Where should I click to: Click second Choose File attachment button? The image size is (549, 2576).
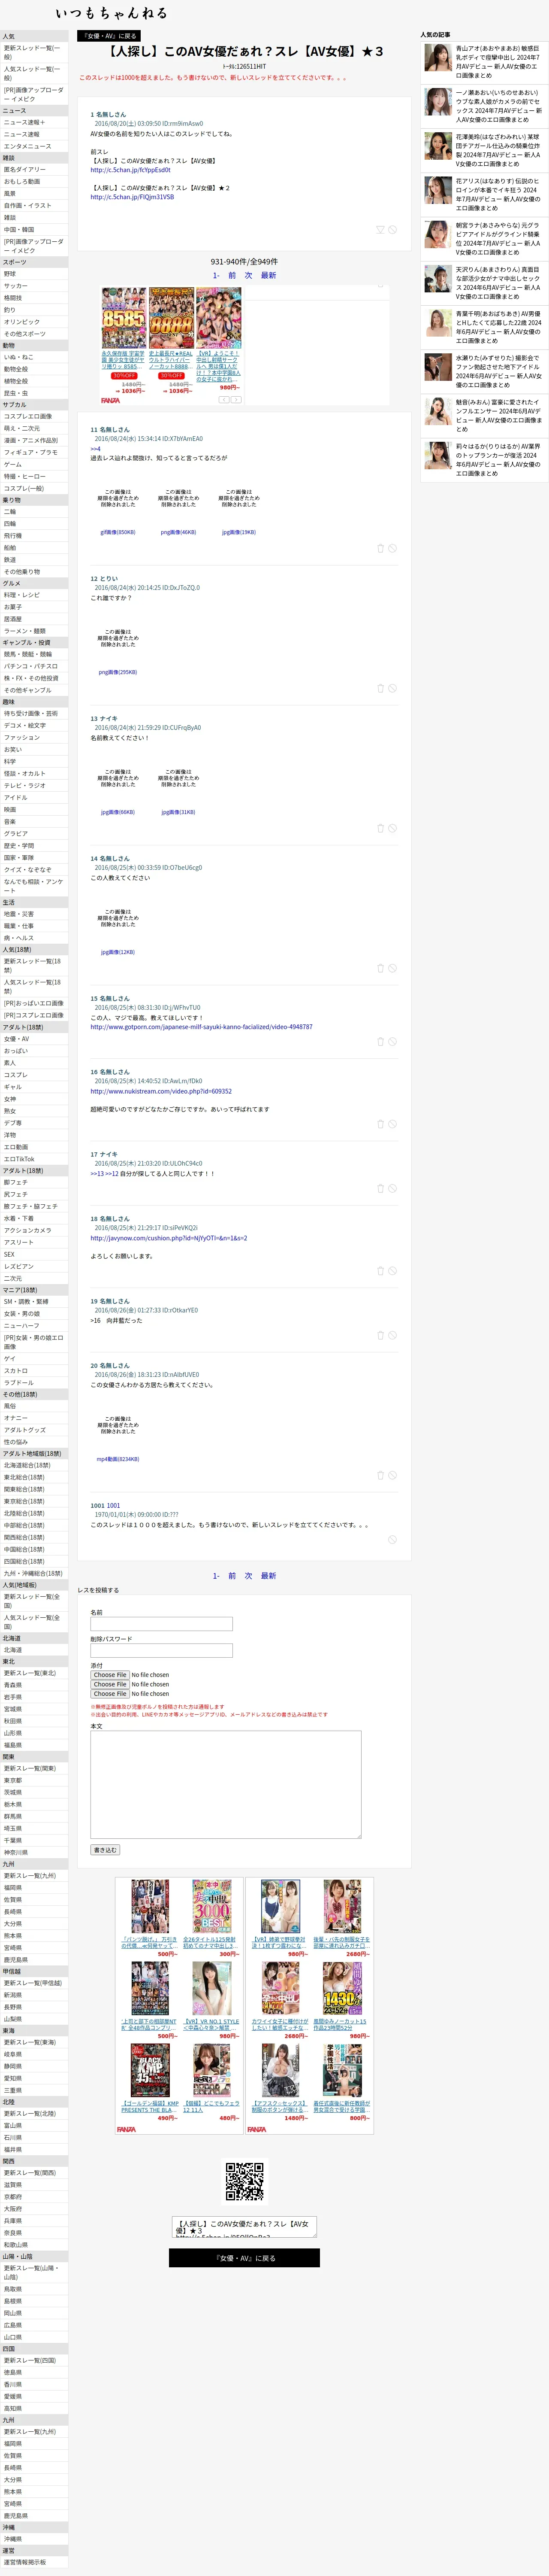point(110,1684)
